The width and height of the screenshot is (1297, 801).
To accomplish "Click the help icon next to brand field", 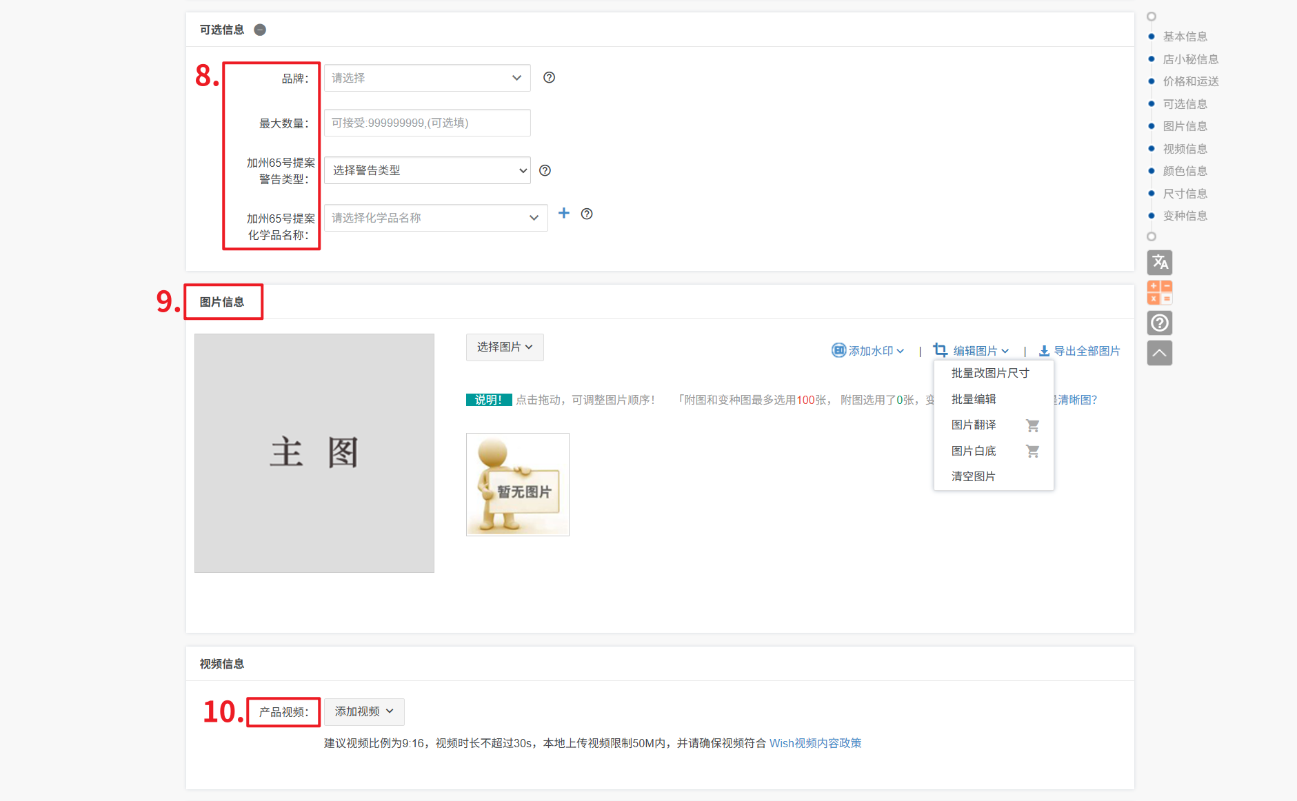I will (x=549, y=78).
